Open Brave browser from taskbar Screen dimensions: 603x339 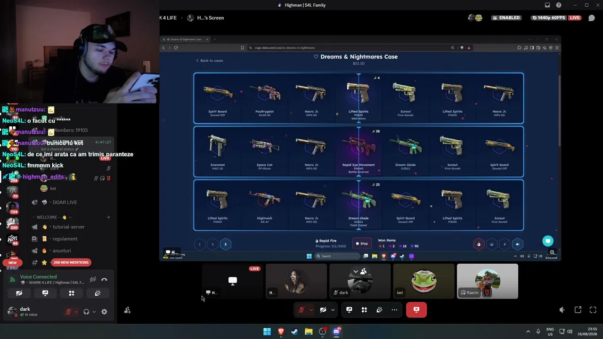(x=281, y=331)
